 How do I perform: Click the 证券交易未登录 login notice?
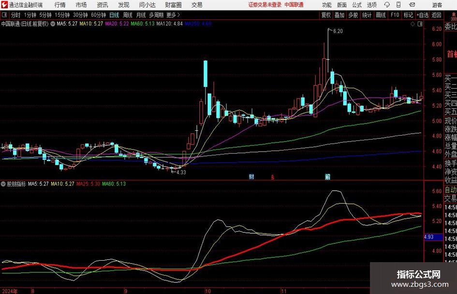click(265, 5)
